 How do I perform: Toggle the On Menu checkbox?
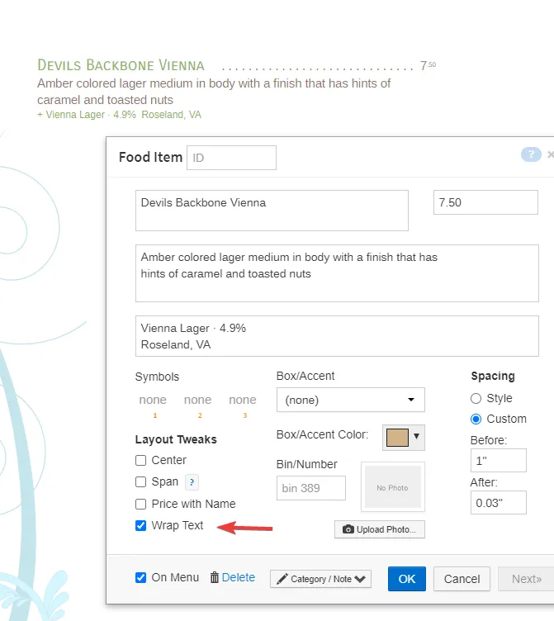pos(141,578)
